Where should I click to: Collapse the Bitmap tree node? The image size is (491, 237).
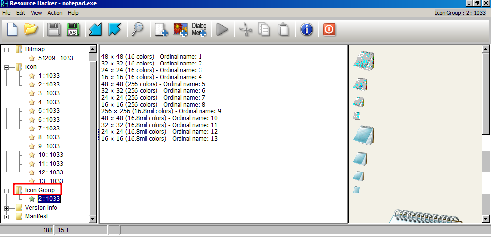click(x=6, y=49)
